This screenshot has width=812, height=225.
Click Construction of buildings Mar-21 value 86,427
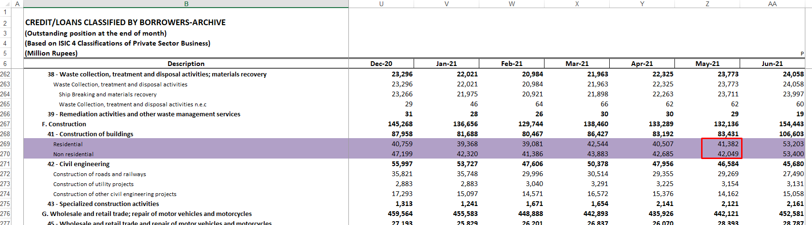[597, 134]
